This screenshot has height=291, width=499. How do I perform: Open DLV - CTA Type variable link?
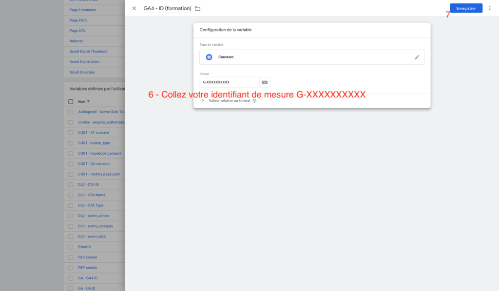pyautogui.click(x=91, y=205)
